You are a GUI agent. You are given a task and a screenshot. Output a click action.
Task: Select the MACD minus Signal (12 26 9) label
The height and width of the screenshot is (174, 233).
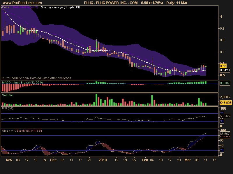click(x=22, y=82)
